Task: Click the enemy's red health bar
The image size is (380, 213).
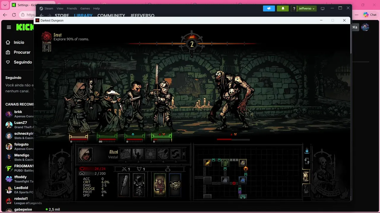Action: [233, 140]
